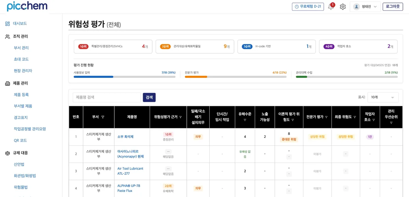Click the 무료체험 D-21 button
This screenshot has height=197, width=409.
click(308, 6)
